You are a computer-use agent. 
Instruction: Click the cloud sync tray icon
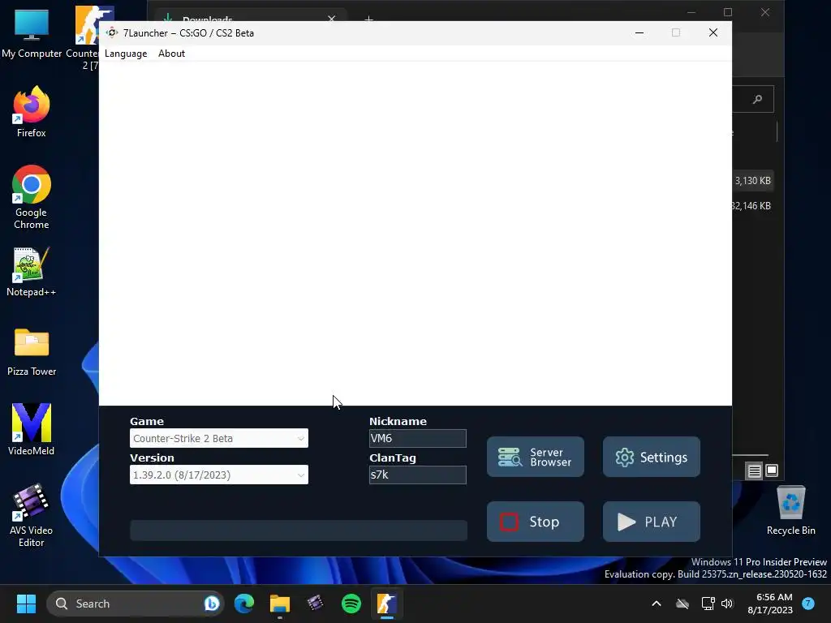tap(682, 604)
